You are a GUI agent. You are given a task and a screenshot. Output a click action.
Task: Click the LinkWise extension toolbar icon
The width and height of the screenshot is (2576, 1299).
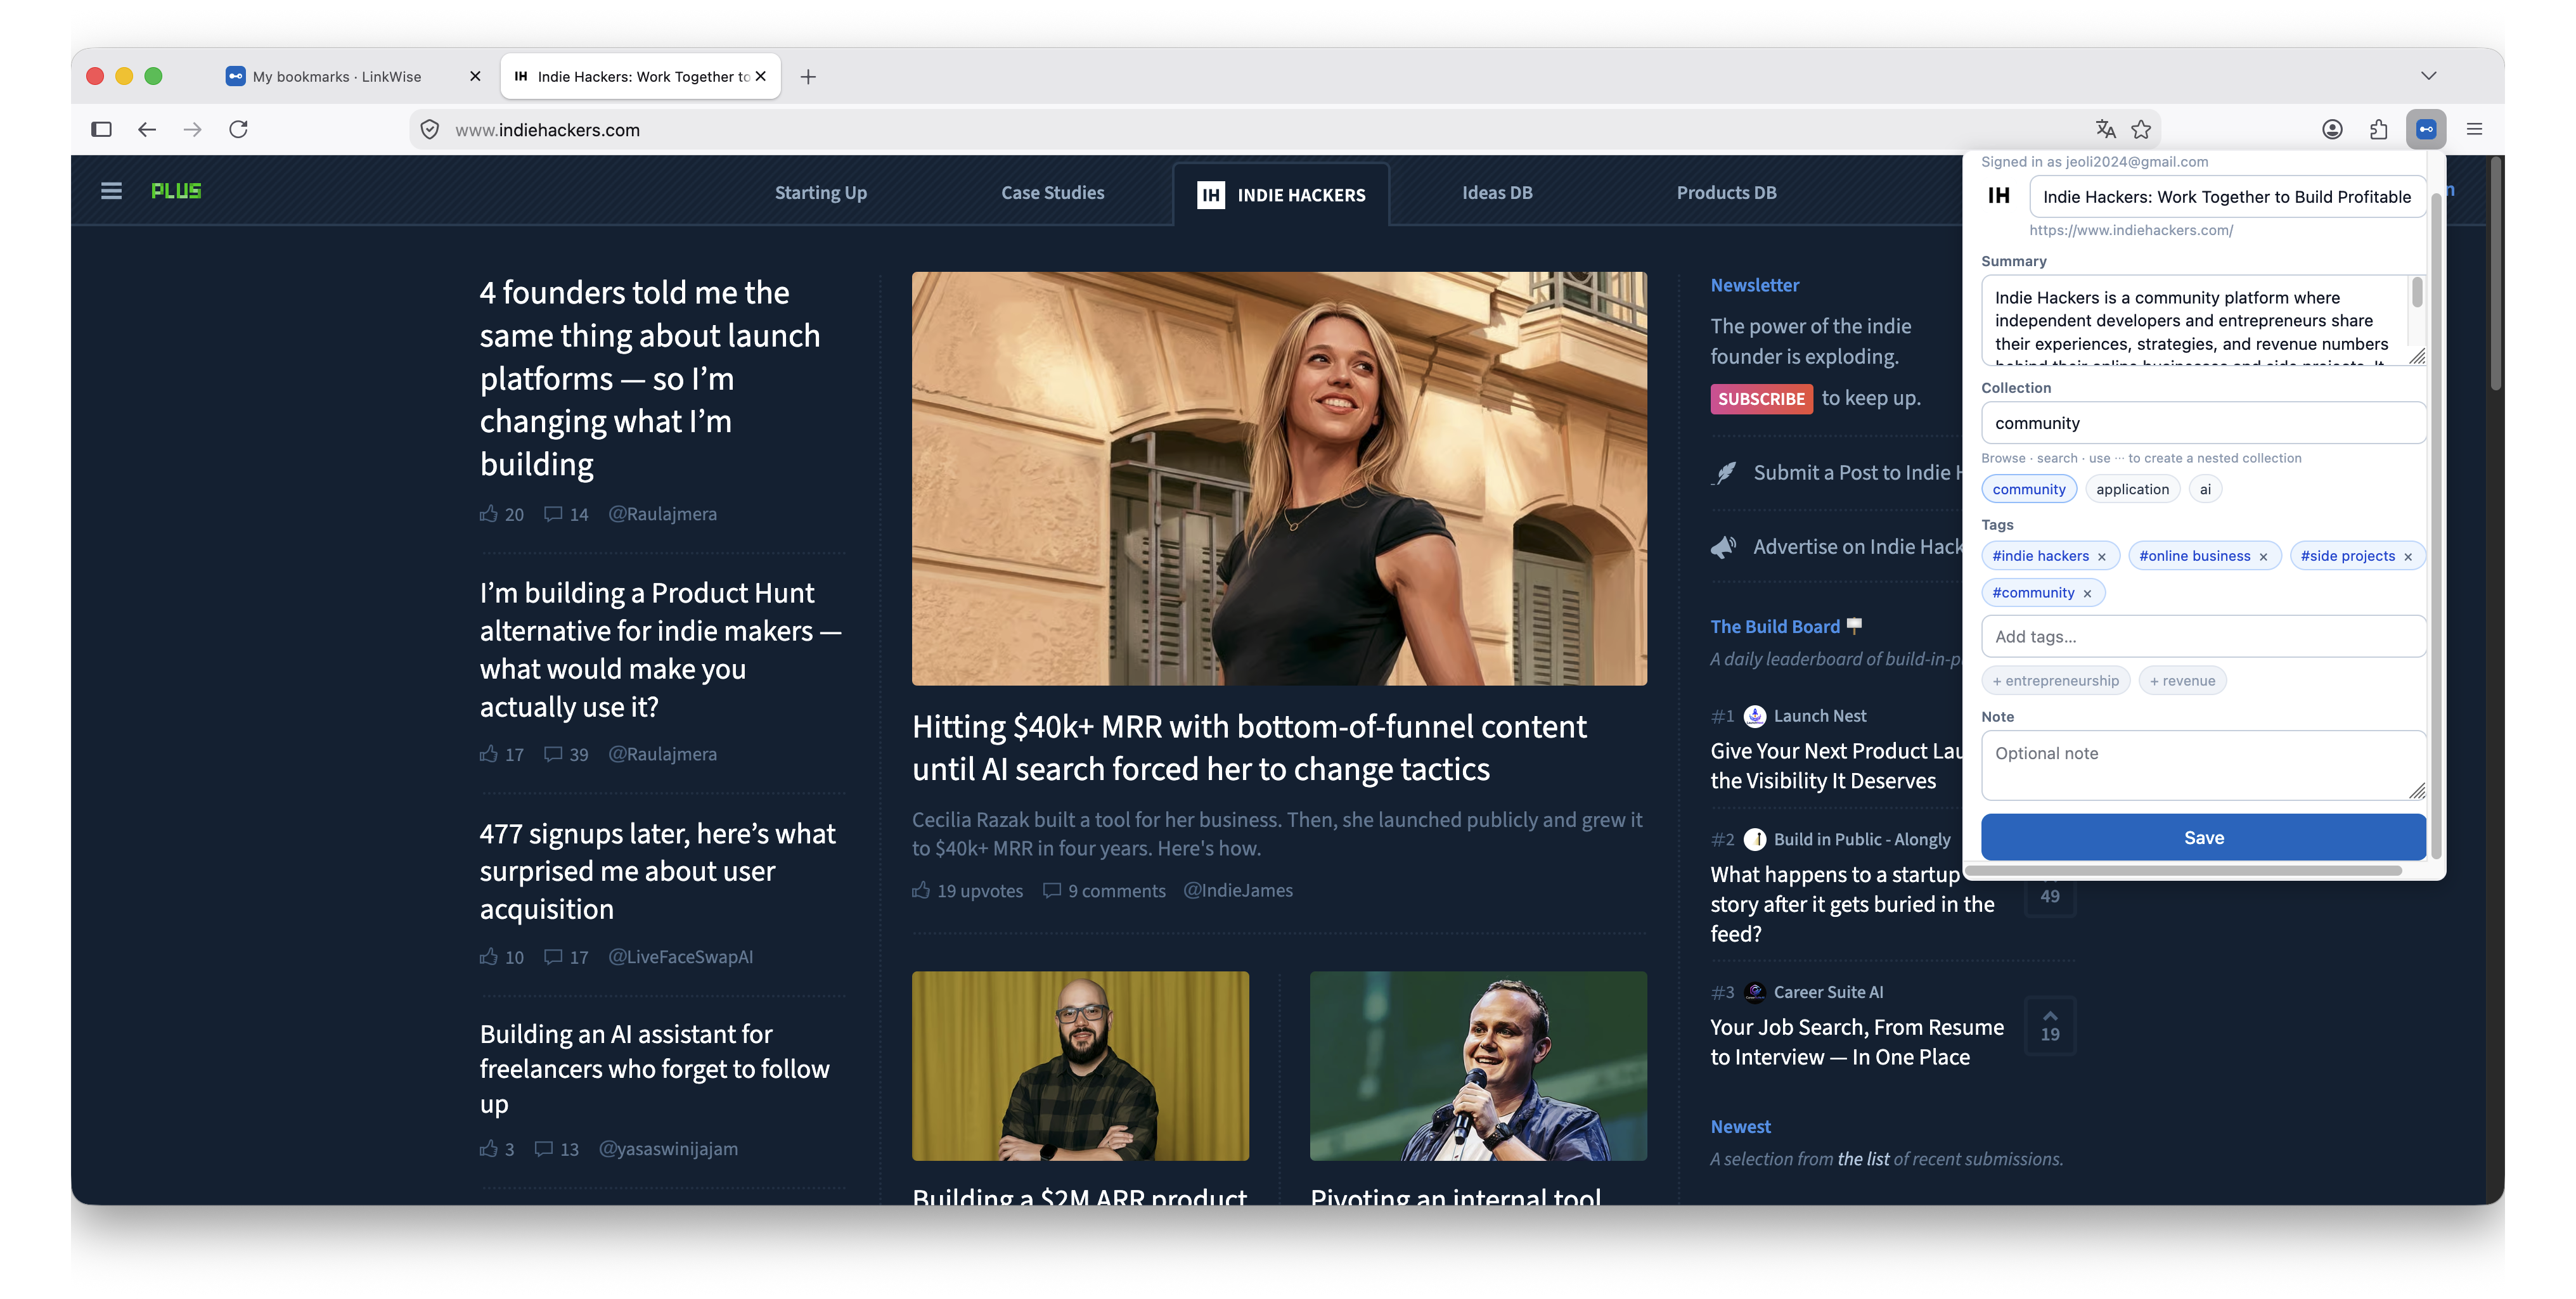coord(2426,129)
